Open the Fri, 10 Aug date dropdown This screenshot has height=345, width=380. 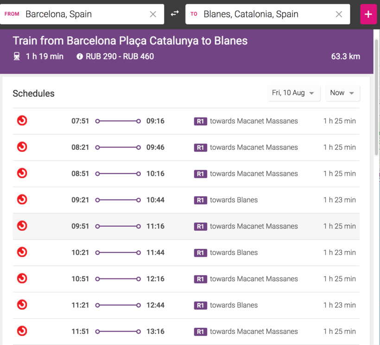293,93
